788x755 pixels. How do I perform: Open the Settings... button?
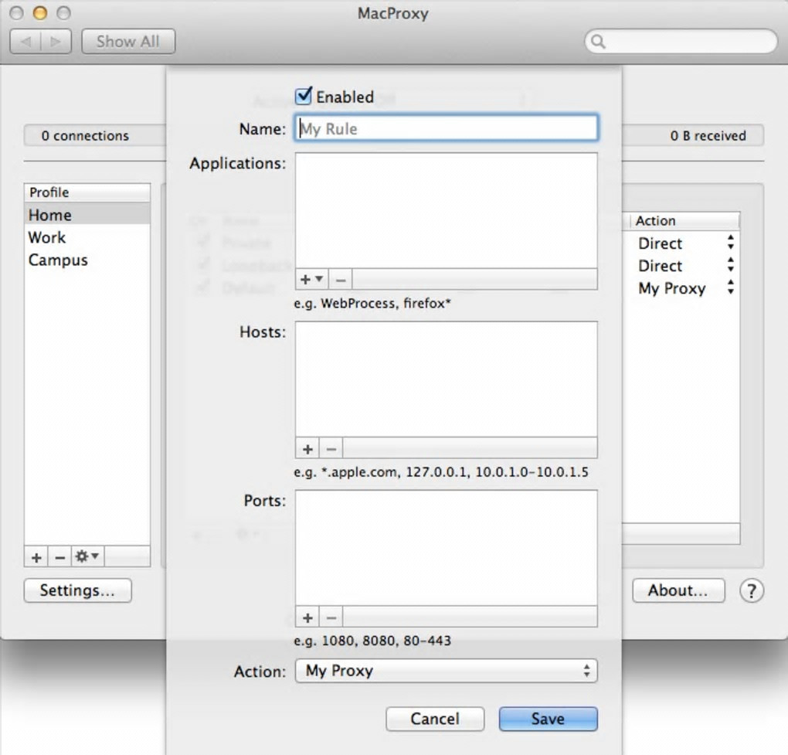point(77,590)
